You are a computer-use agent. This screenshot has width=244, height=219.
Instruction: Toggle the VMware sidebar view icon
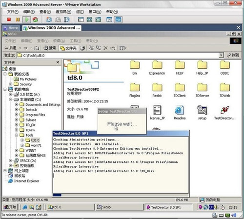[x=81, y=20]
